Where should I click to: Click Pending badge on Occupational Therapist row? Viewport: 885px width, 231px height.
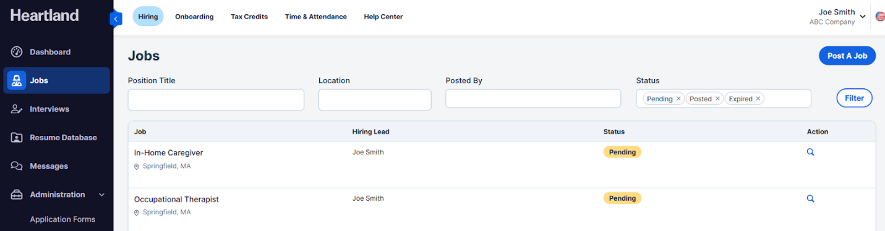pyautogui.click(x=622, y=198)
